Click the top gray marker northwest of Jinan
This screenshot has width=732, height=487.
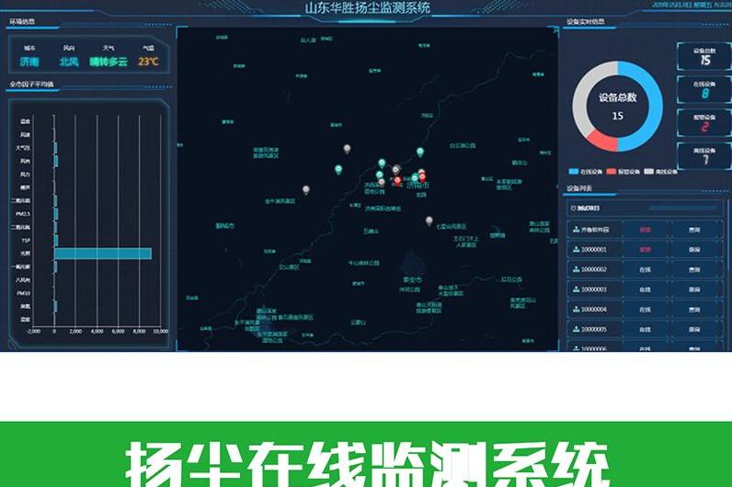pyautogui.click(x=347, y=148)
